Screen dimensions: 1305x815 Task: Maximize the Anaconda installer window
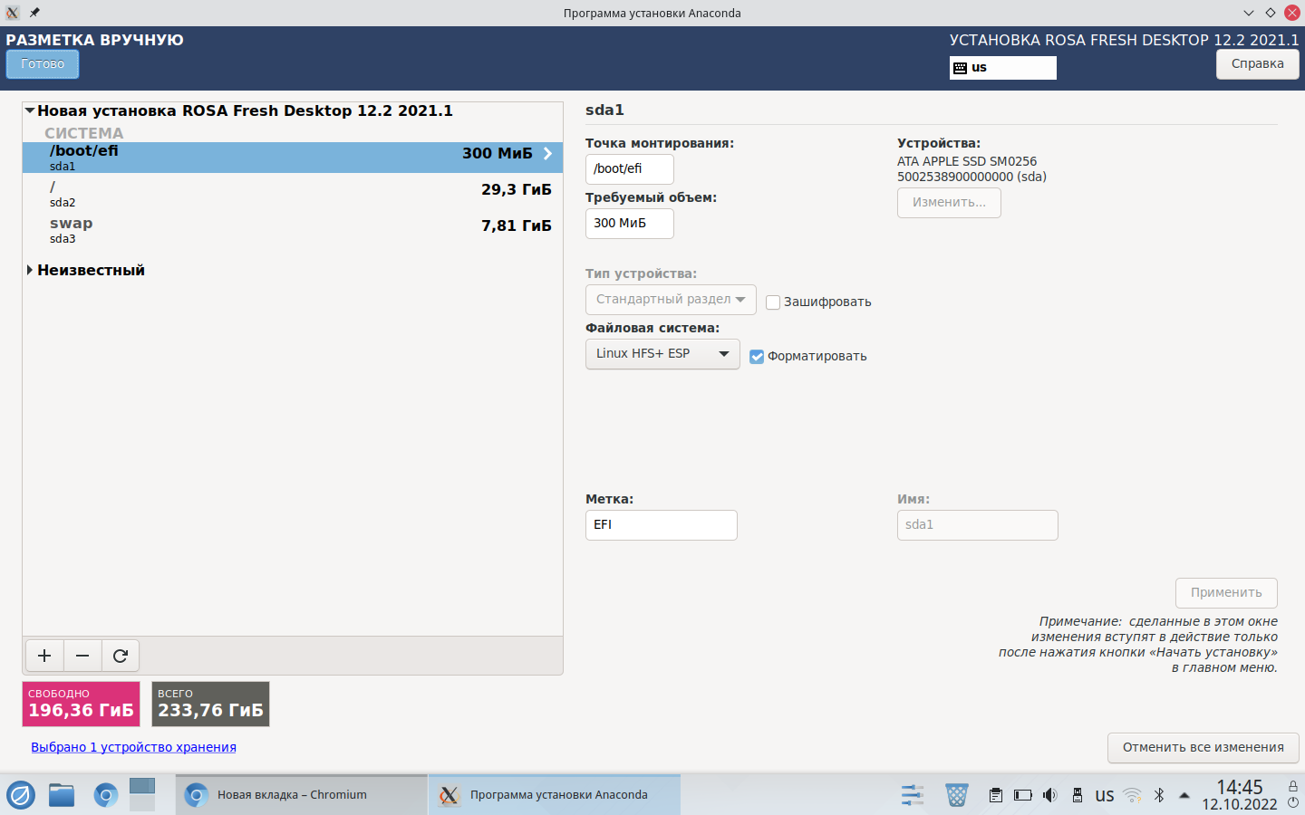(x=1271, y=13)
